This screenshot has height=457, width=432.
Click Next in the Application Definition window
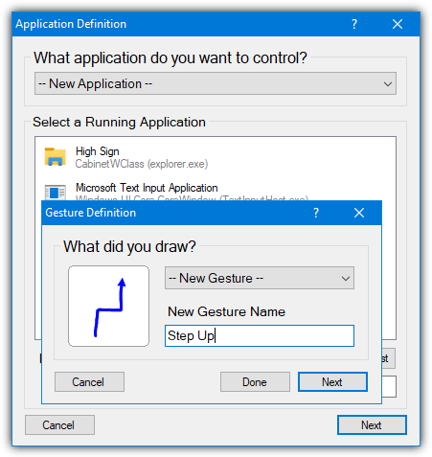pyautogui.click(x=372, y=424)
